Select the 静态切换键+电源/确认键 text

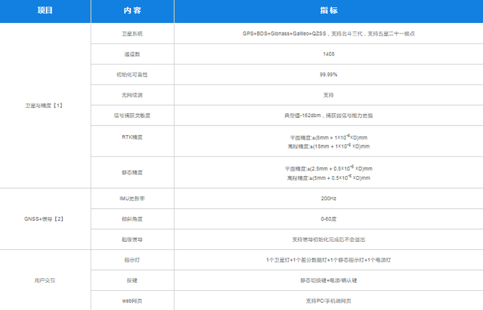click(328, 280)
